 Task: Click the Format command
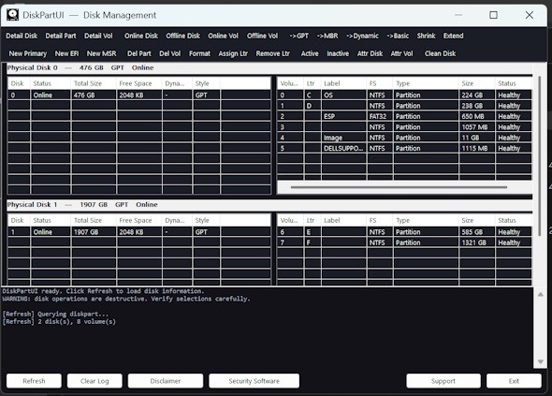199,53
